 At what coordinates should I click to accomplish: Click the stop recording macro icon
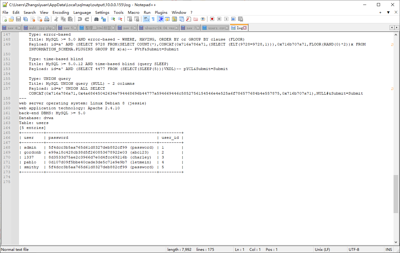(x=219, y=19)
